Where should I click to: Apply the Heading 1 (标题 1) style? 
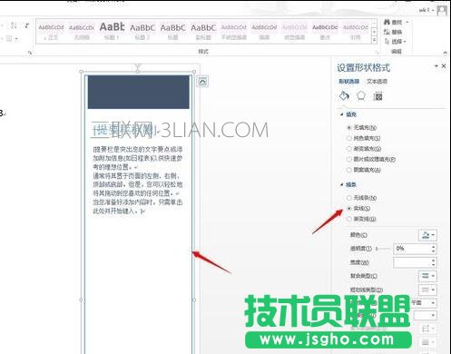point(112,32)
